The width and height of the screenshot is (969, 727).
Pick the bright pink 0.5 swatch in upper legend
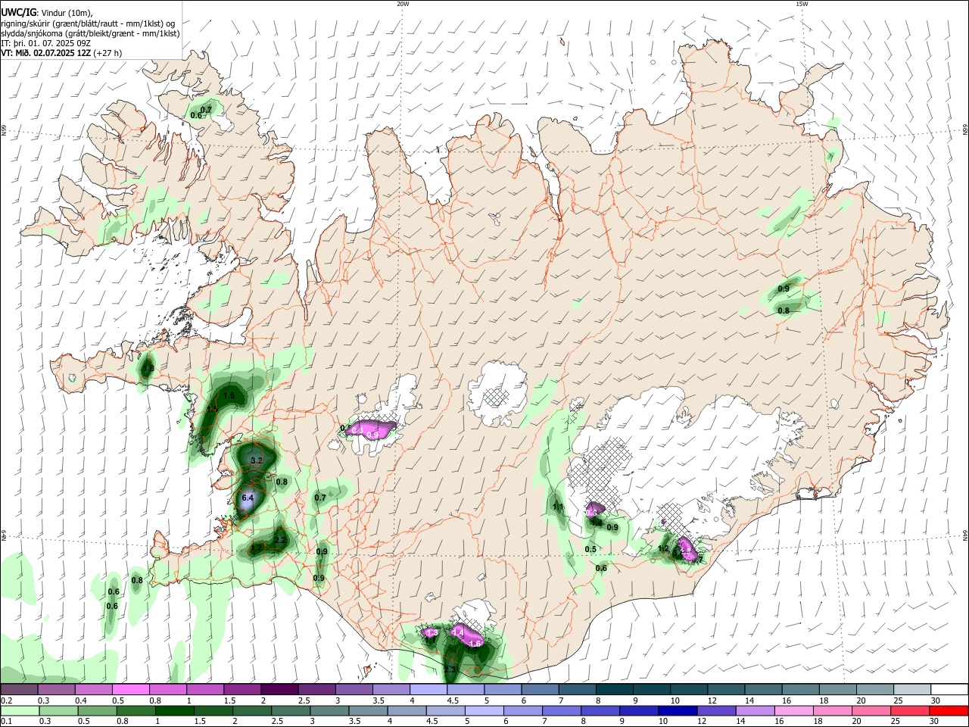click(x=131, y=689)
